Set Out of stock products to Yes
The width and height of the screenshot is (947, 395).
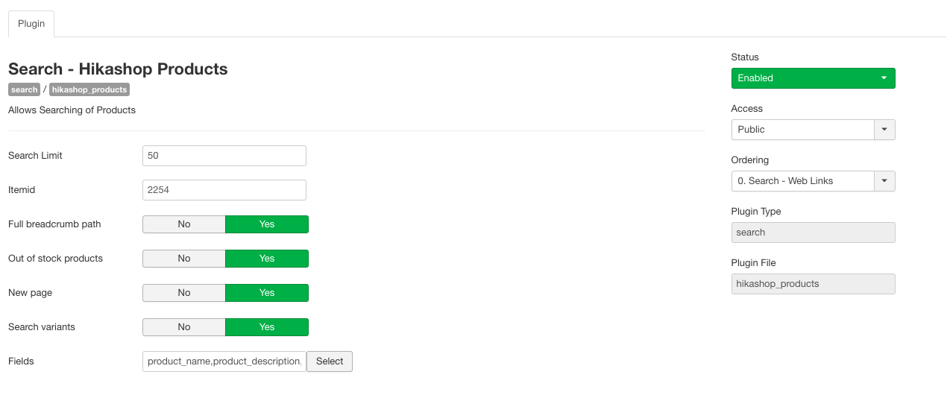point(267,259)
